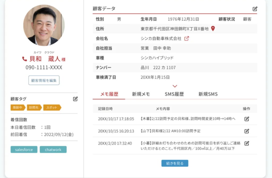Viewport: 272px width, 178px height.
Task: Select the SMS履歴 tab
Action: point(174,94)
